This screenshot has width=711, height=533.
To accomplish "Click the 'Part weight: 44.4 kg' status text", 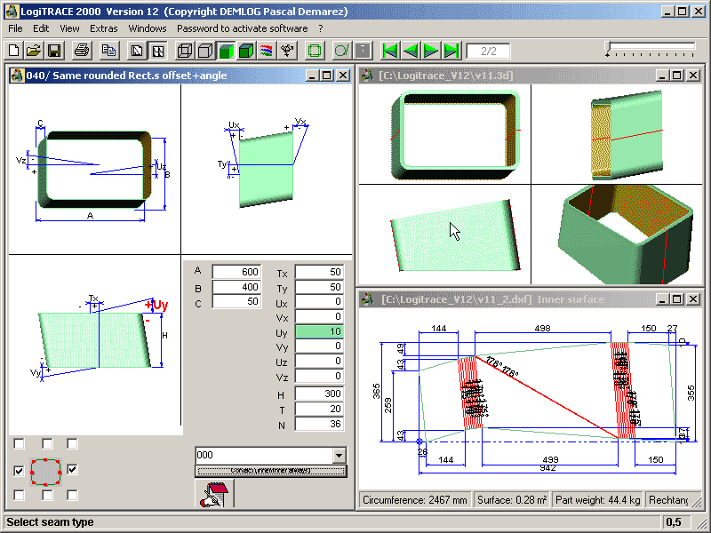I will point(597,500).
